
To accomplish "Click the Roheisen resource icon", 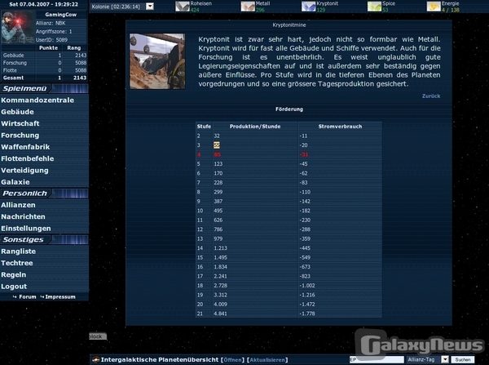I will 183,7.
